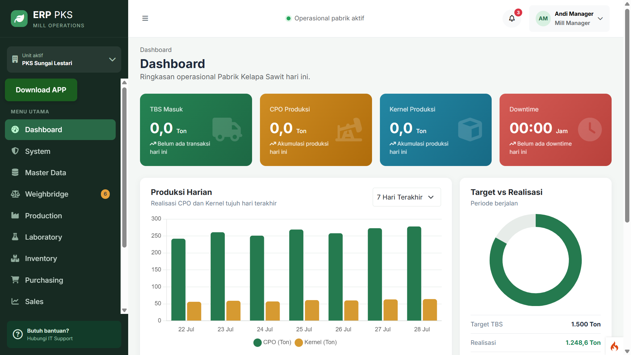631x355 pixels.
Task: Click the AM user avatar
Action: pyautogui.click(x=543, y=18)
